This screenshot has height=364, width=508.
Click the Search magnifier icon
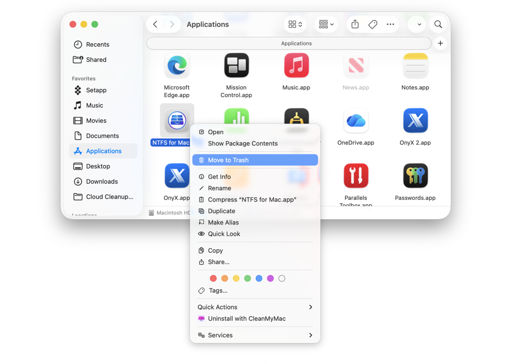[x=438, y=24]
